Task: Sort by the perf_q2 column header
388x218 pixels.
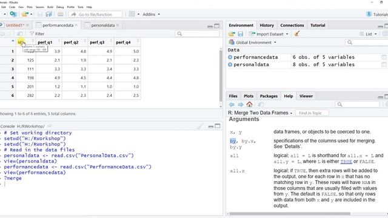Action: (75, 42)
